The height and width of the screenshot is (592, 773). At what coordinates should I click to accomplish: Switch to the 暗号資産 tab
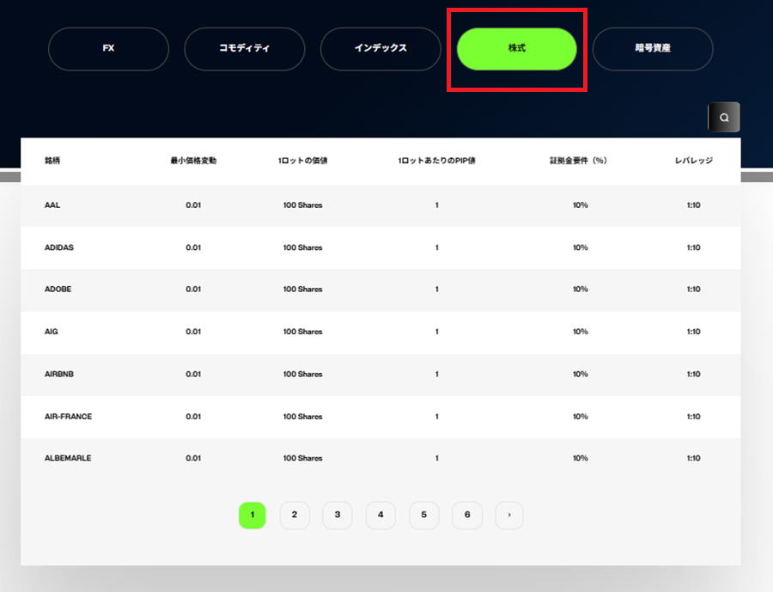coord(653,48)
